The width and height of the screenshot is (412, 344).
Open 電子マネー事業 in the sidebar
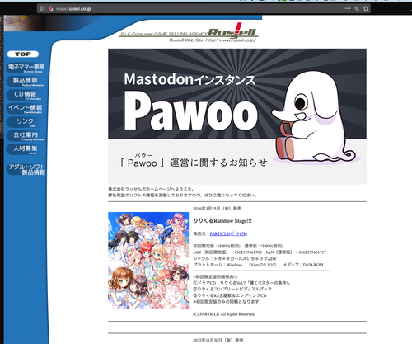click(x=26, y=68)
